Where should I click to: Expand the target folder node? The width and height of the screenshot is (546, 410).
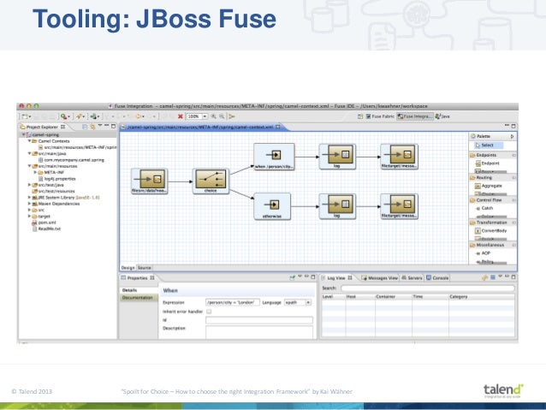tap(30, 217)
